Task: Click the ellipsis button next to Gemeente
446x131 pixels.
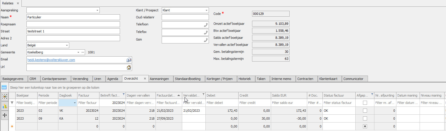Action: pyautogui.click(x=83, y=53)
